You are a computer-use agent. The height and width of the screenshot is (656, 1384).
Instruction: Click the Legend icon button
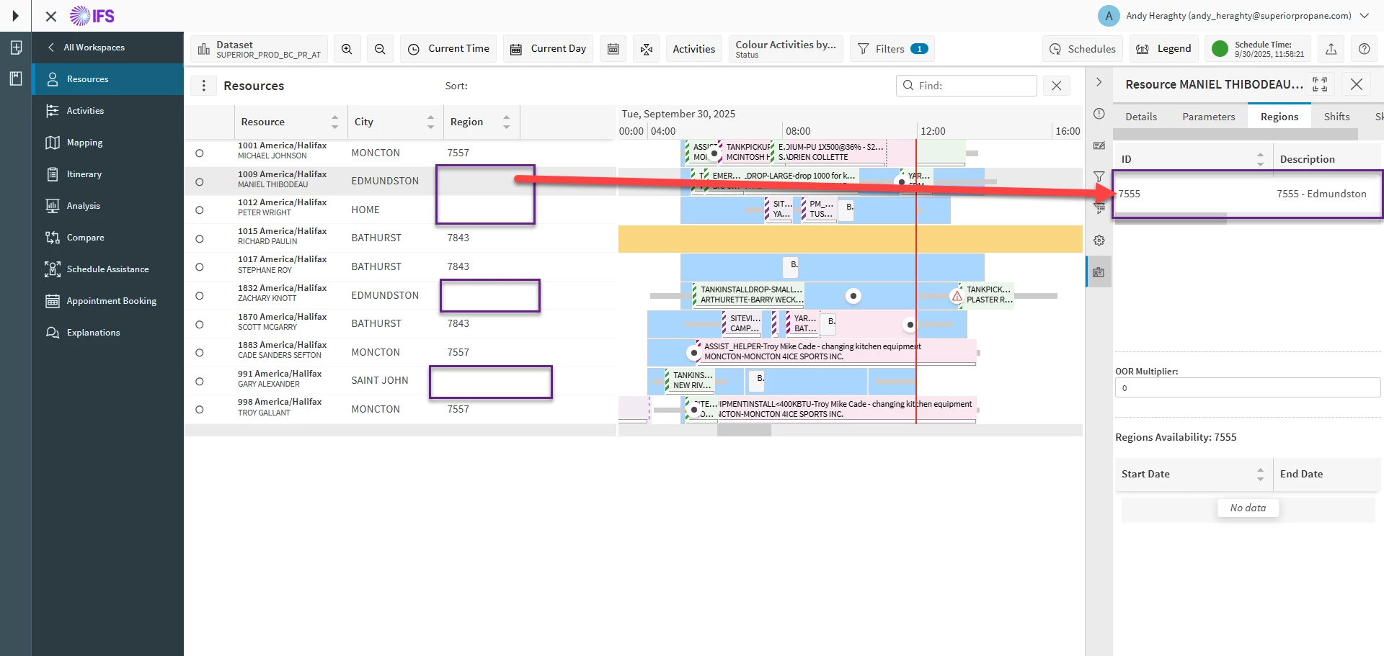[1143, 49]
